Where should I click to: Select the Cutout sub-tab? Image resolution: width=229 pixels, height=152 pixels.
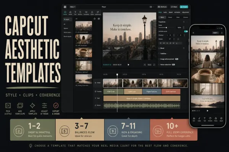pos(170,17)
